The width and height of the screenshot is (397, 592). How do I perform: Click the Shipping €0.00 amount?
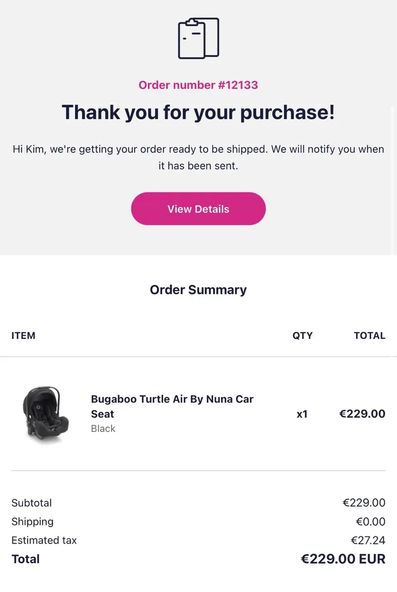(370, 521)
